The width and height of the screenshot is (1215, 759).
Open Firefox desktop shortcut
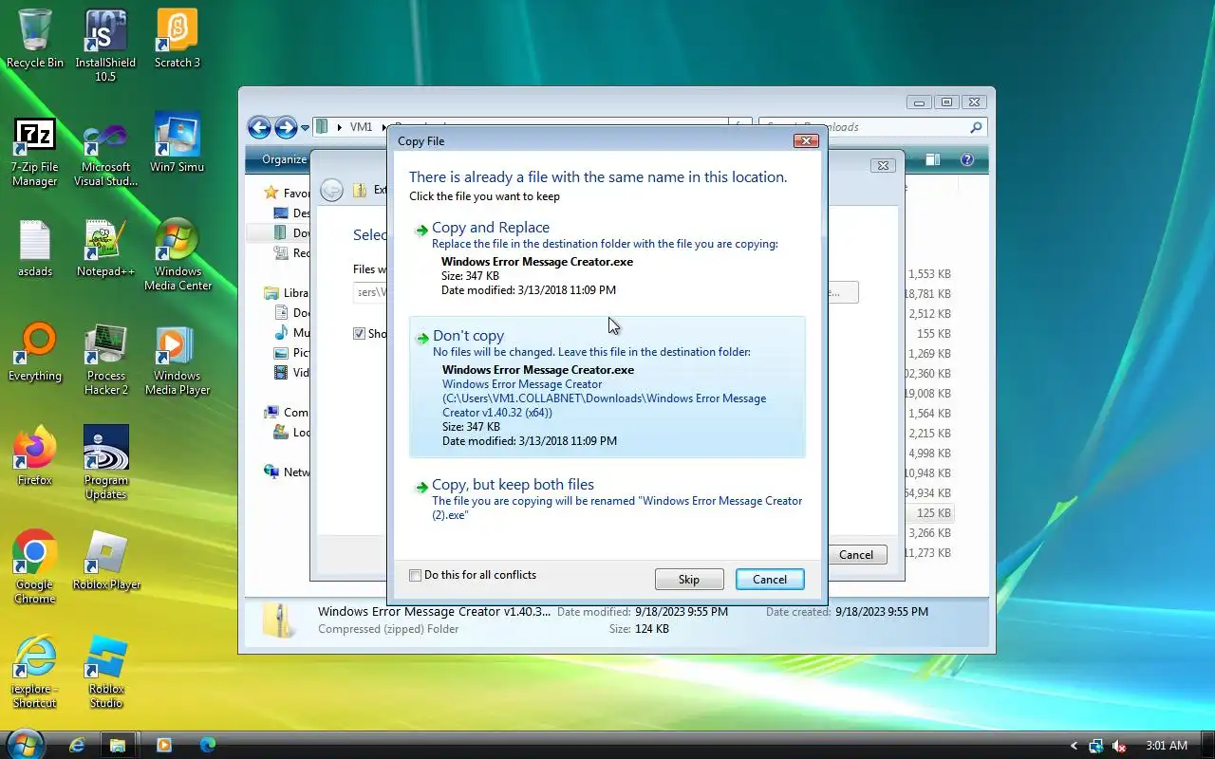click(x=35, y=457)
